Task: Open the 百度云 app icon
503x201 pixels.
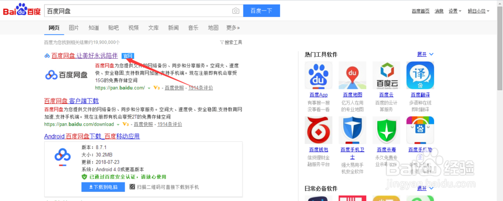Action: [386, 75]
